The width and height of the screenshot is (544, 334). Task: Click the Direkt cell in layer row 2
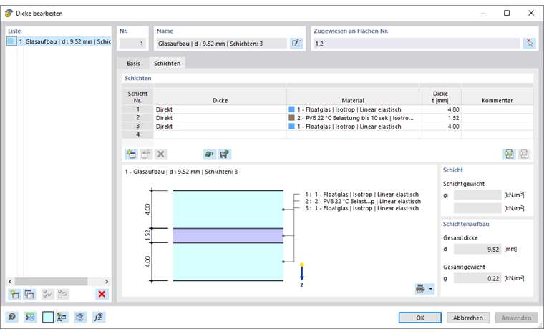[x=220, y=118]
